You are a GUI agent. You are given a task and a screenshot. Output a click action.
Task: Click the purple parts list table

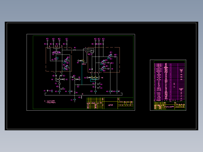[x=169, y=82]
